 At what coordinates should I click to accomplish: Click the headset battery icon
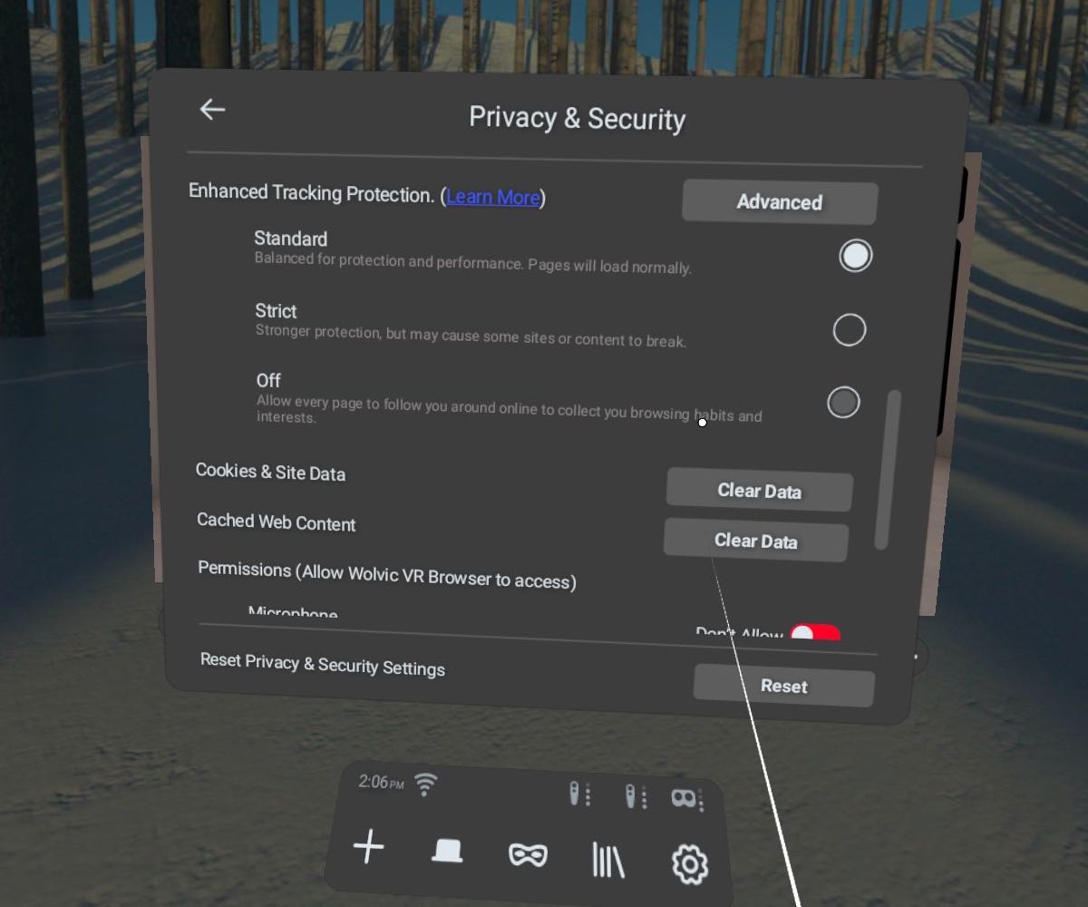click(x=685, y=799)
